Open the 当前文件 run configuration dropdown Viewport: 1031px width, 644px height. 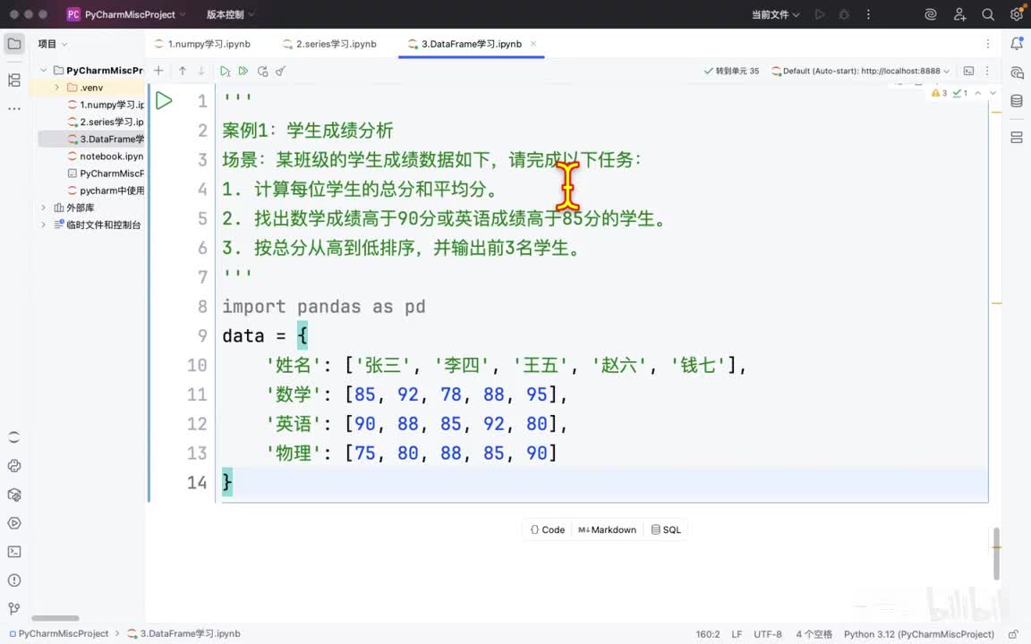pyautogui.click(x=776, y=14)
